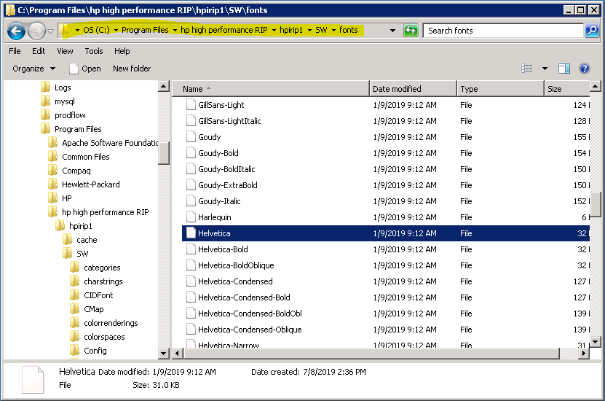Open the File menu
Screen dimensions: 605x401
pos(15,51)
